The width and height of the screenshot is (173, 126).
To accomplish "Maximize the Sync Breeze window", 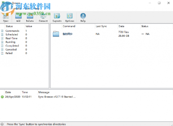I will coord(159,3).
